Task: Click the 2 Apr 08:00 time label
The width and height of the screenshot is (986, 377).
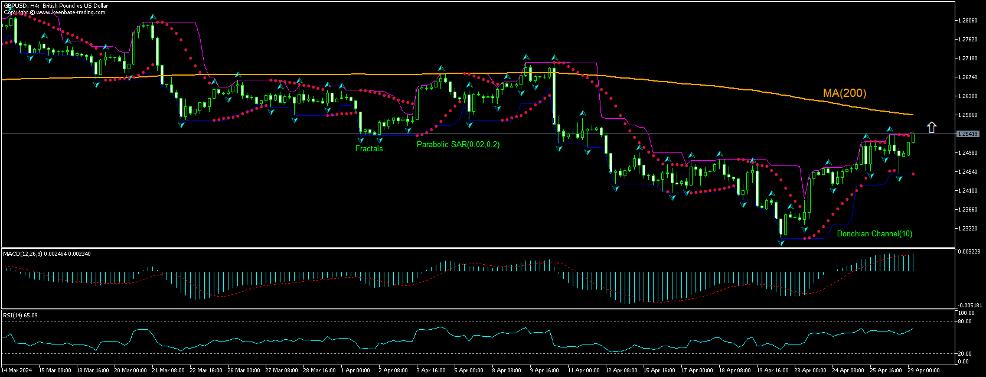Action: point(393,370)
